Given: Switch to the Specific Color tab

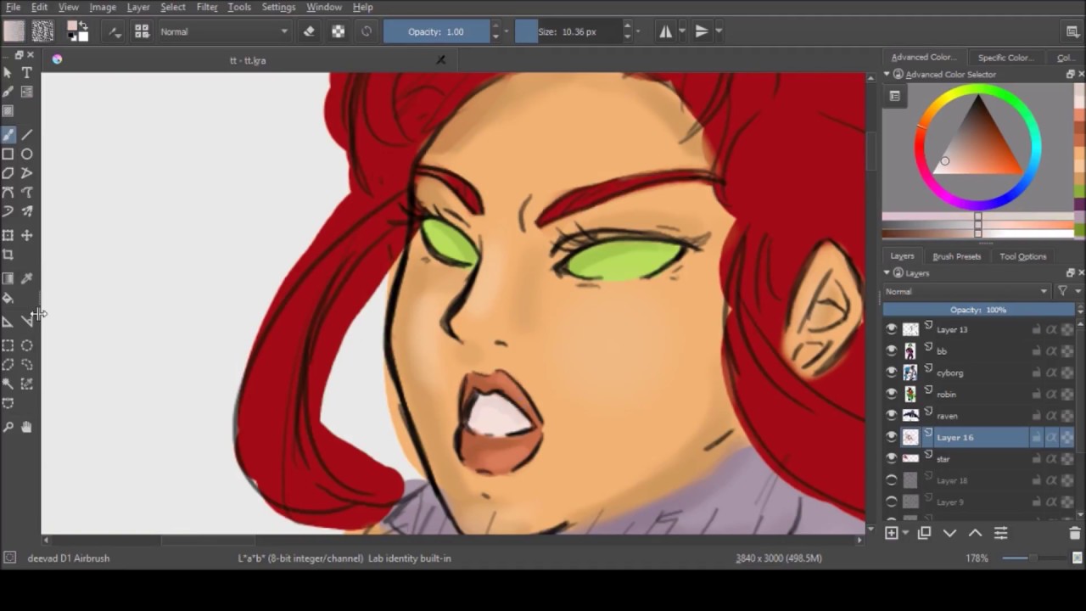Looking at the screenshot, I should (1005, 58).
